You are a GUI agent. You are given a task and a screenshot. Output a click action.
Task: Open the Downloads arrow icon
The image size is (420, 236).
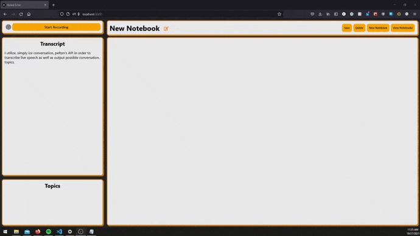point(320,14)
